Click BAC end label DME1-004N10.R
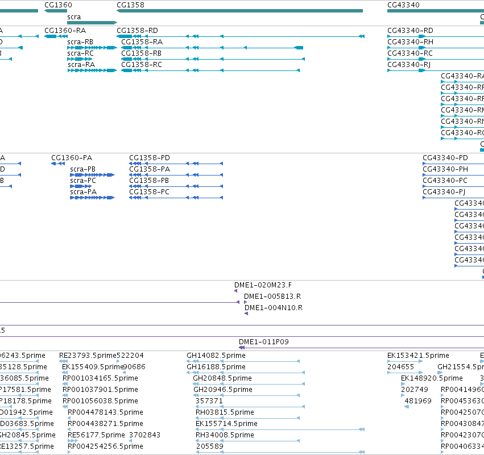The width and height of the screenshot is (484, 455). click(x=274, y=308)
